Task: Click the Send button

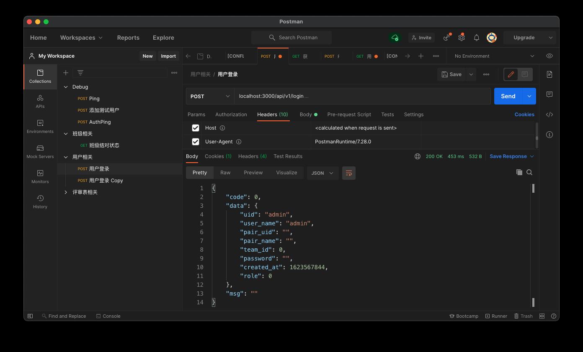Action: [508, 96]
